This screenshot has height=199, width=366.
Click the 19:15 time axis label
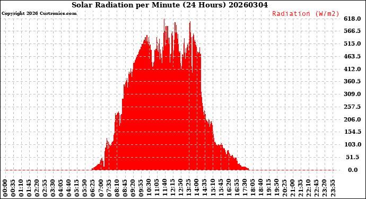pos(268,188)
